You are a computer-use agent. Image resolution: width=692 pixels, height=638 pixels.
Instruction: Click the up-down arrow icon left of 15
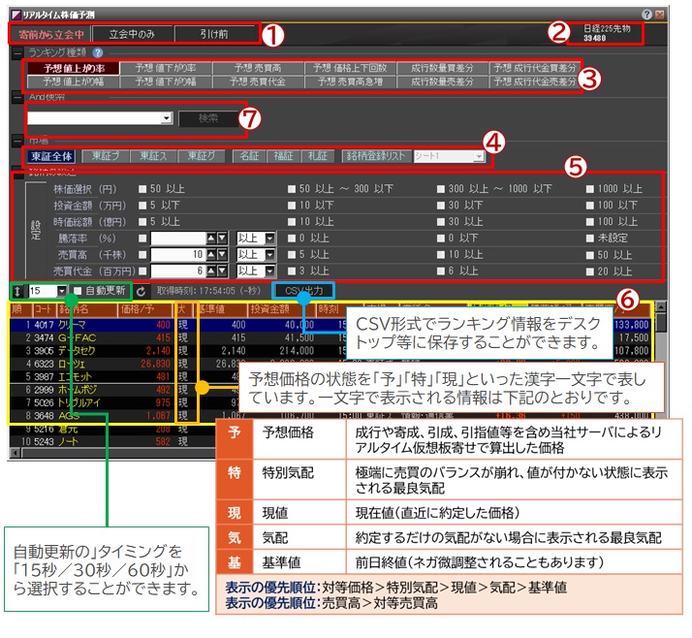(x=17, y=290)
